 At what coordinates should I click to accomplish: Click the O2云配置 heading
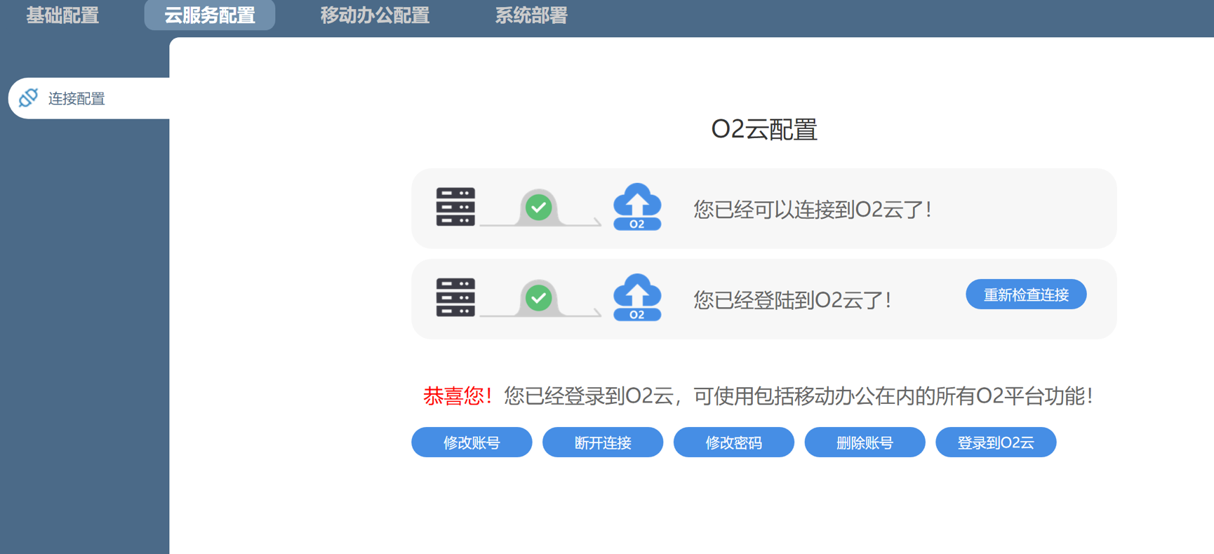point(763,130)
